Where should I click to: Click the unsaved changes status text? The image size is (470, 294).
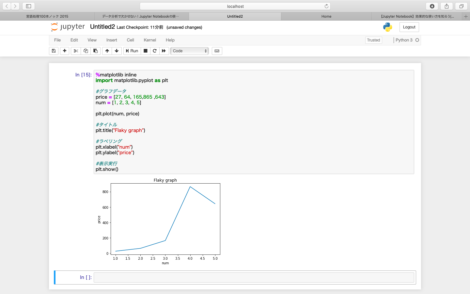point(184,27)
